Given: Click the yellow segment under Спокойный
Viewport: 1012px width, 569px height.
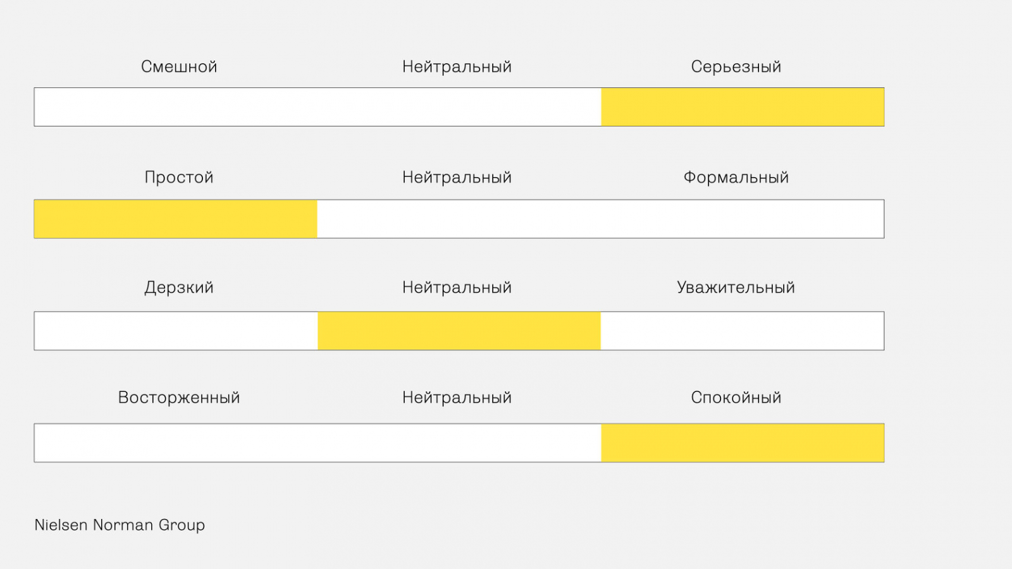Looking at the screenshot, I should coord(743,443).
